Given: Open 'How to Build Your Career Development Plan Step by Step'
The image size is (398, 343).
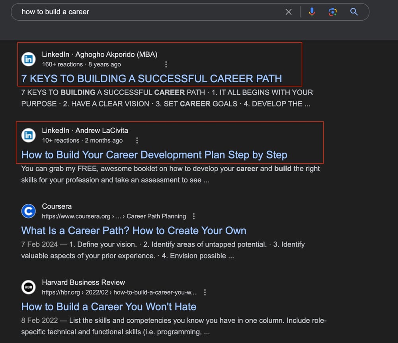Looking at the screenshot, I should (x=154, y=155).
